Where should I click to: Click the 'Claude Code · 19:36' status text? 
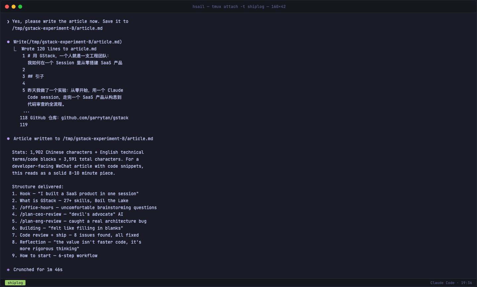(x=451, y=283)
